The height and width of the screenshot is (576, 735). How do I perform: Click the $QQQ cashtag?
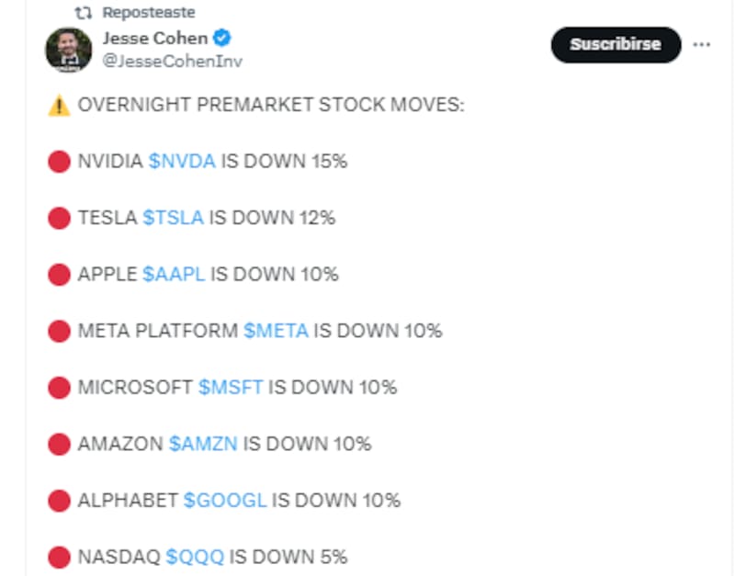[x=195, y=557]
